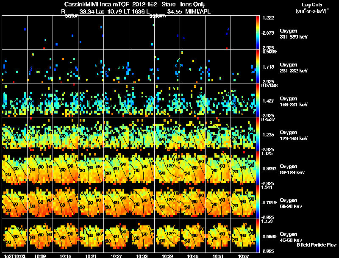Click the 10:27 time label
Screen dimensions: 339x258
coord(116,256)
